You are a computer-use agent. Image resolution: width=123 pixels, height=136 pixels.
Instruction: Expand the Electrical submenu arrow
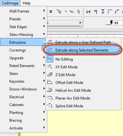coord(44,96)
